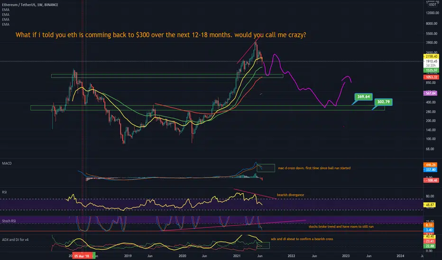The image size is (442, 260).
Task: Select the 1535.97 green price tag
Action: pos(431,70)
